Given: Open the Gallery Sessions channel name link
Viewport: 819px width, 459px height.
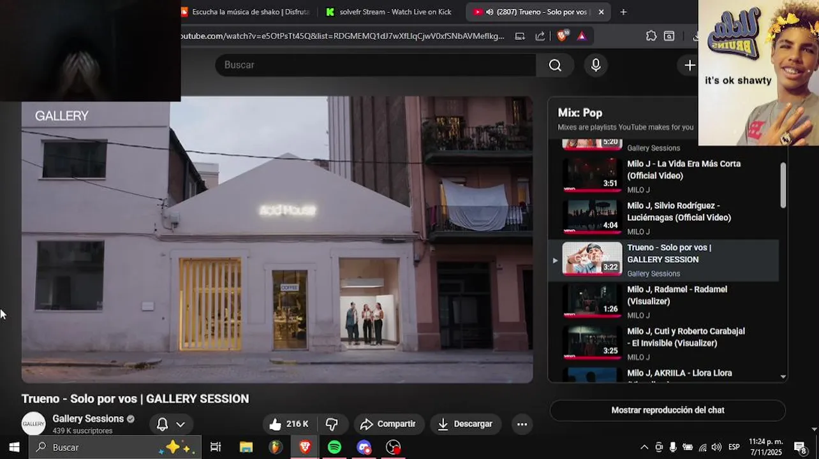Looking at the screenshot, I should point(88,419).
